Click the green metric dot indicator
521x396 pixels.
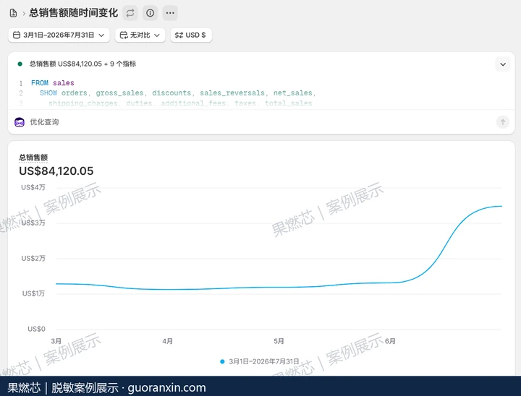(x=20, y=64)
